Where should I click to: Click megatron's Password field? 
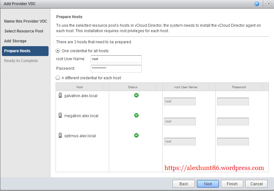point(233,122)
